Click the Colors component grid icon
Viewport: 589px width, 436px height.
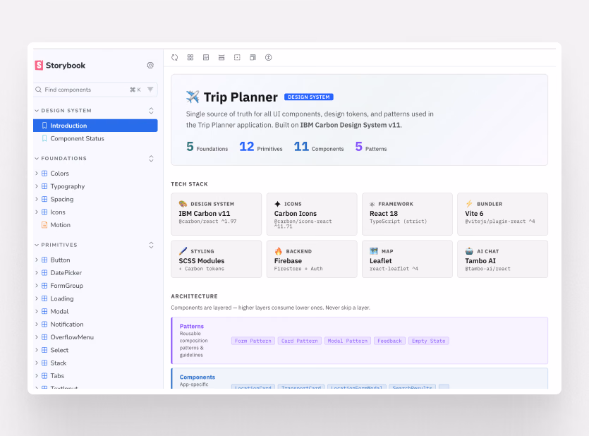click(x=44, y=173)
